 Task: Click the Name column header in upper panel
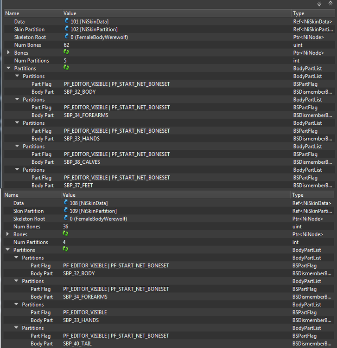33,13
